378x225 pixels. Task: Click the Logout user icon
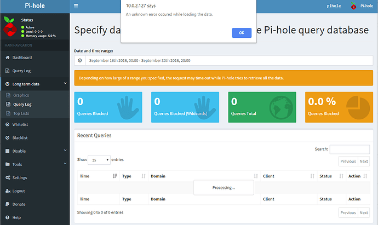pyautogui.click(x=8, y=191)
